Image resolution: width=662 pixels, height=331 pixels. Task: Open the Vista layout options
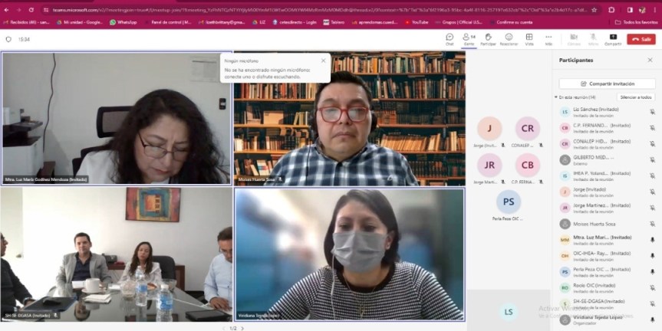coord(529,38)
